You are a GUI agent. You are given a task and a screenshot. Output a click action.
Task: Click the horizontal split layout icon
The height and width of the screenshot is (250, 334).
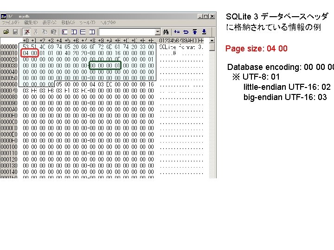83,32
